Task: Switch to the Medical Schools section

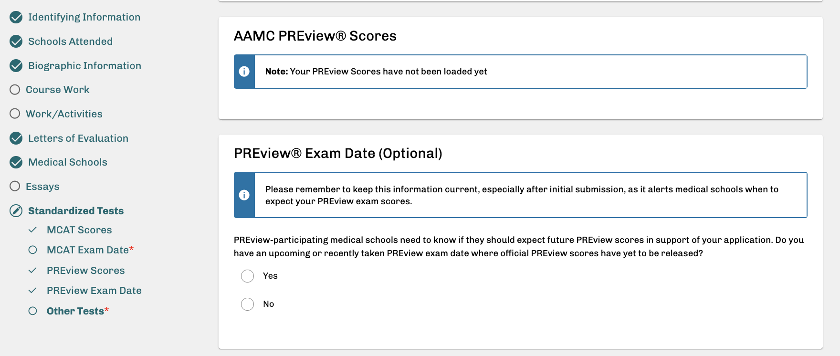Action: click(x=67, y=162)
